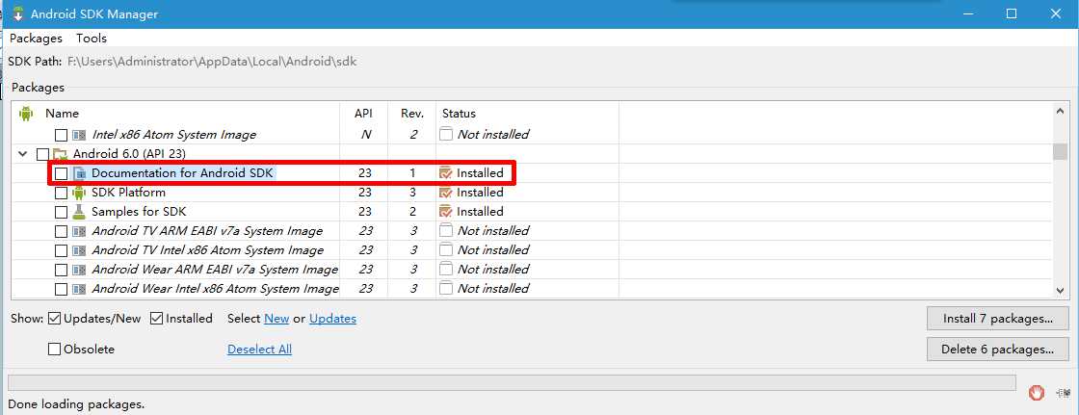Click the Rev. column header

[412, 114]
